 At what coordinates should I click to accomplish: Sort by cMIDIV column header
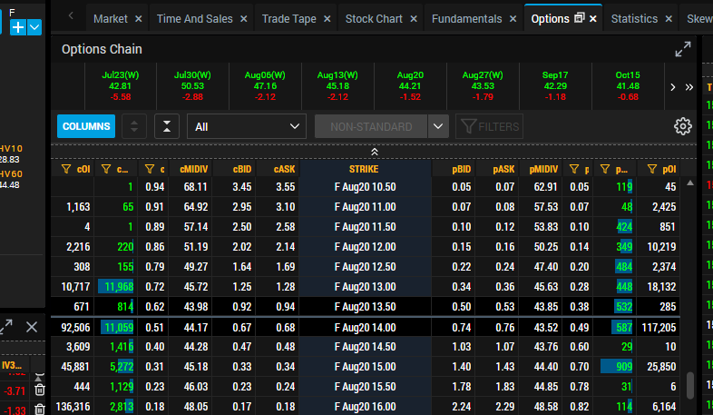(194, 169)
